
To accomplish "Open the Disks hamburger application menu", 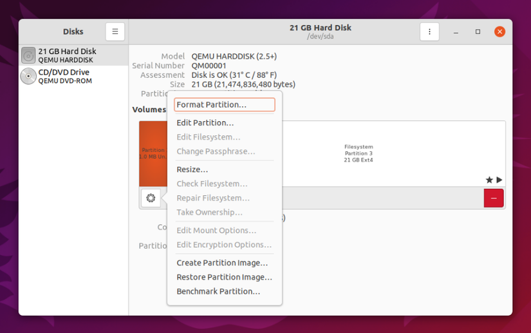I will tap(115, 32).
